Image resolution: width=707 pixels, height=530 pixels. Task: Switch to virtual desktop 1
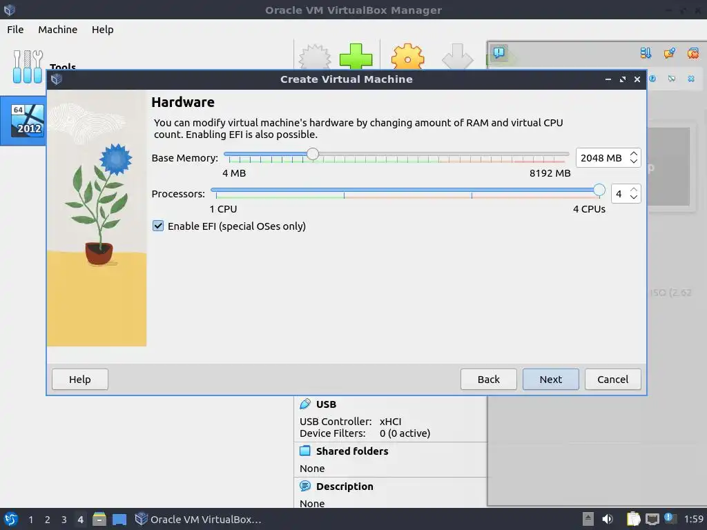coord(30,520)
